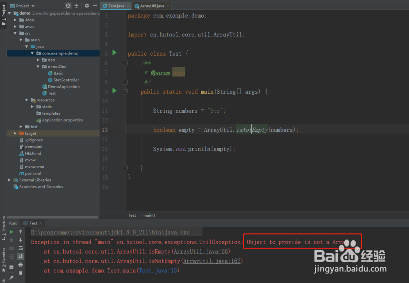Click the stop process square icon

11,240
